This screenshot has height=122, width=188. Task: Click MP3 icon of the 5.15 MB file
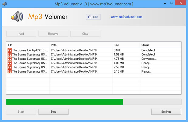point(10,71)
